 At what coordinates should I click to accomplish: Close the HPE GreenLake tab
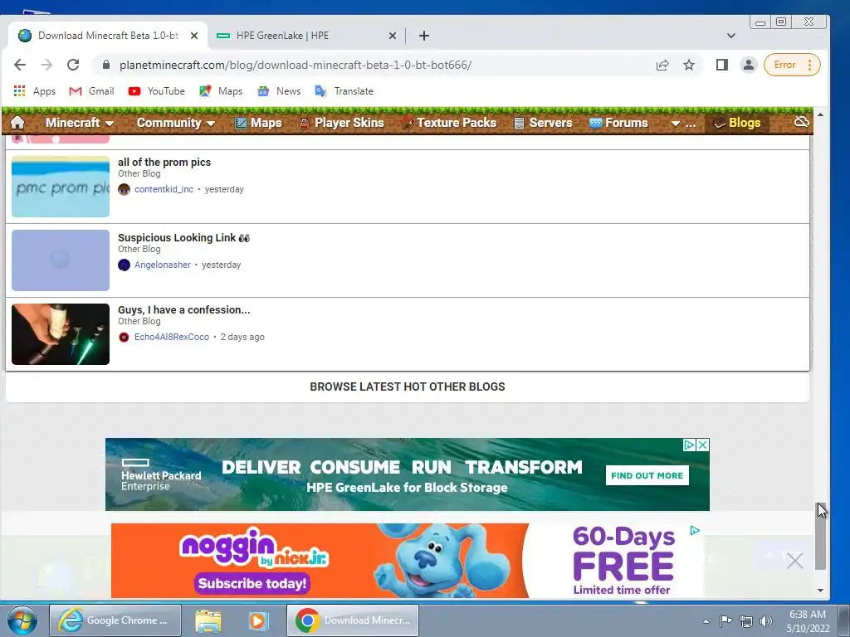(x=393, y=36)
